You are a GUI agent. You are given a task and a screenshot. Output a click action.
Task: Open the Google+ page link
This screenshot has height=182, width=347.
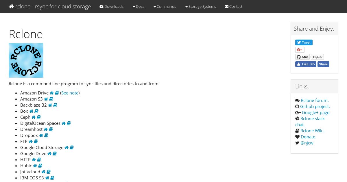point(316,113)
